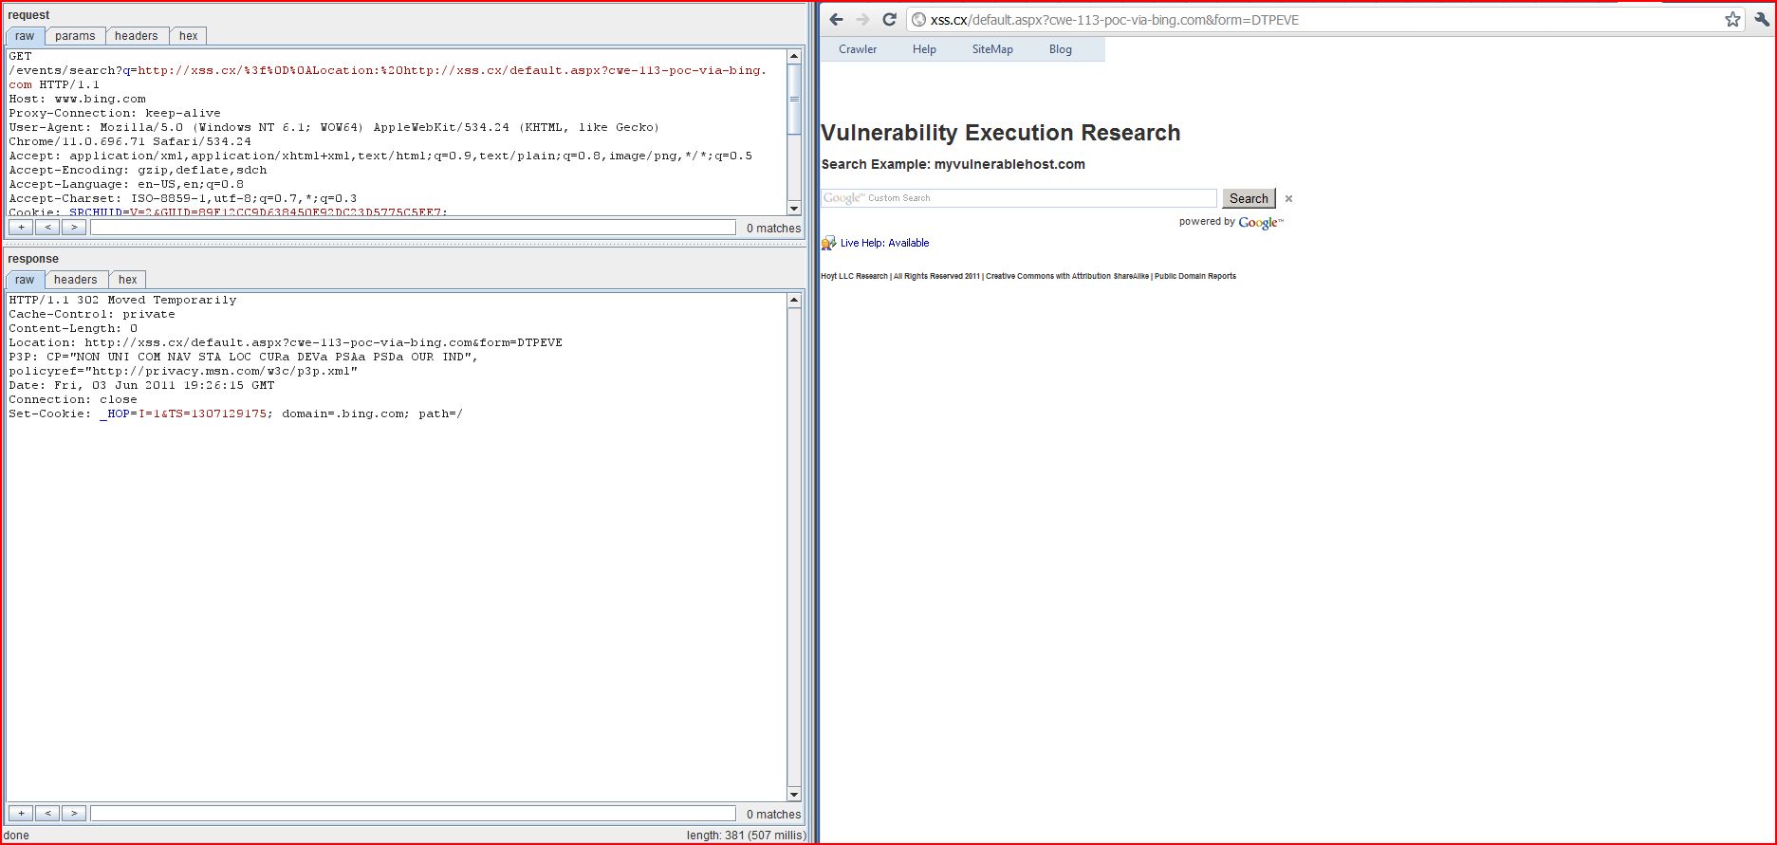Click the Live Help icon
Screen dimensions: 1777x845
[x=828, y=243]
